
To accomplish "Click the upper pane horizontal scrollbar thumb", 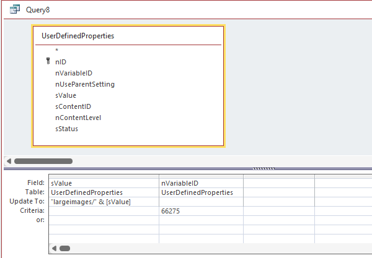I will (x=42, y=161).
